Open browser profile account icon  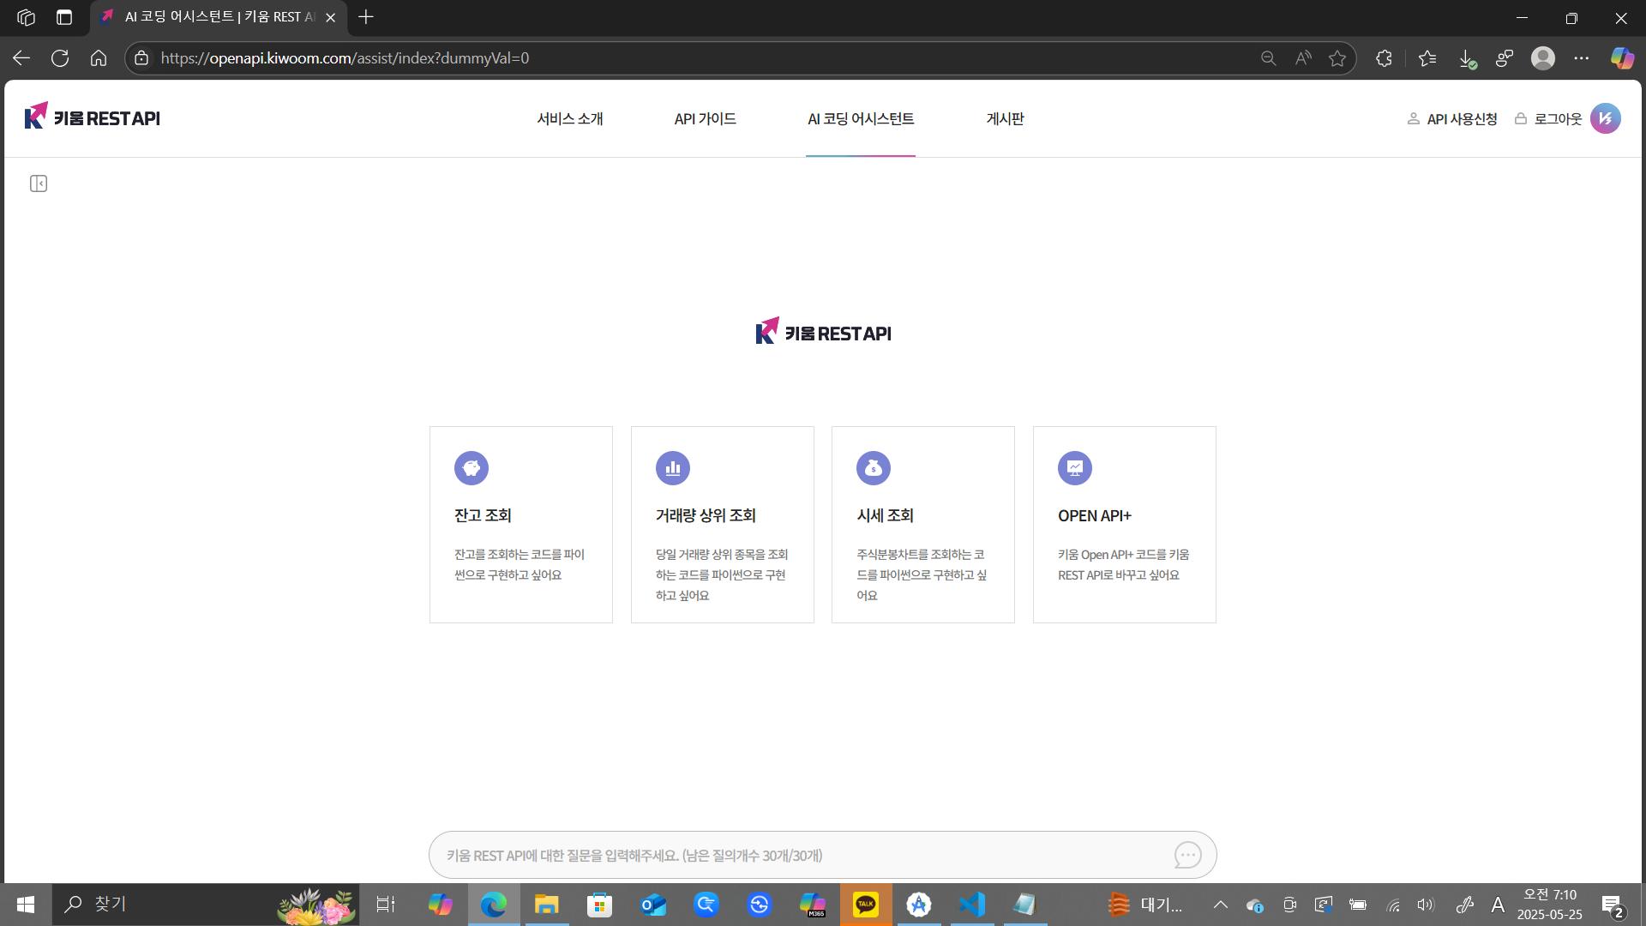click(x=1543, y=58)
